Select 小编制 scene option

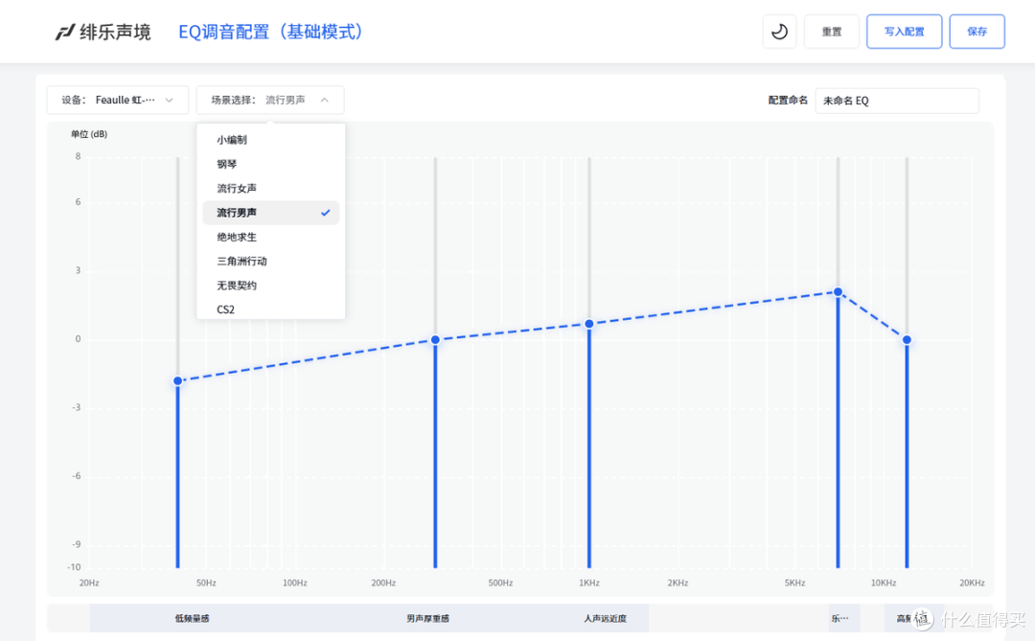tap(270, 140)
